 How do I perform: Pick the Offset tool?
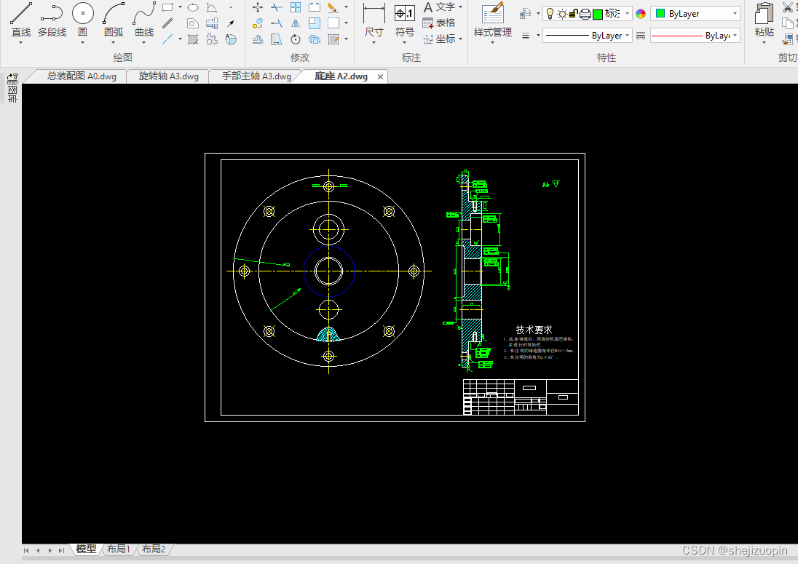coord(258,40)
